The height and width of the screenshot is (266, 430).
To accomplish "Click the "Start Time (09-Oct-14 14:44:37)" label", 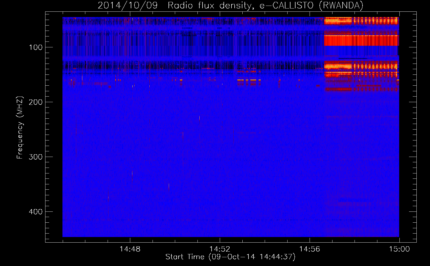I will coord(230,257).
